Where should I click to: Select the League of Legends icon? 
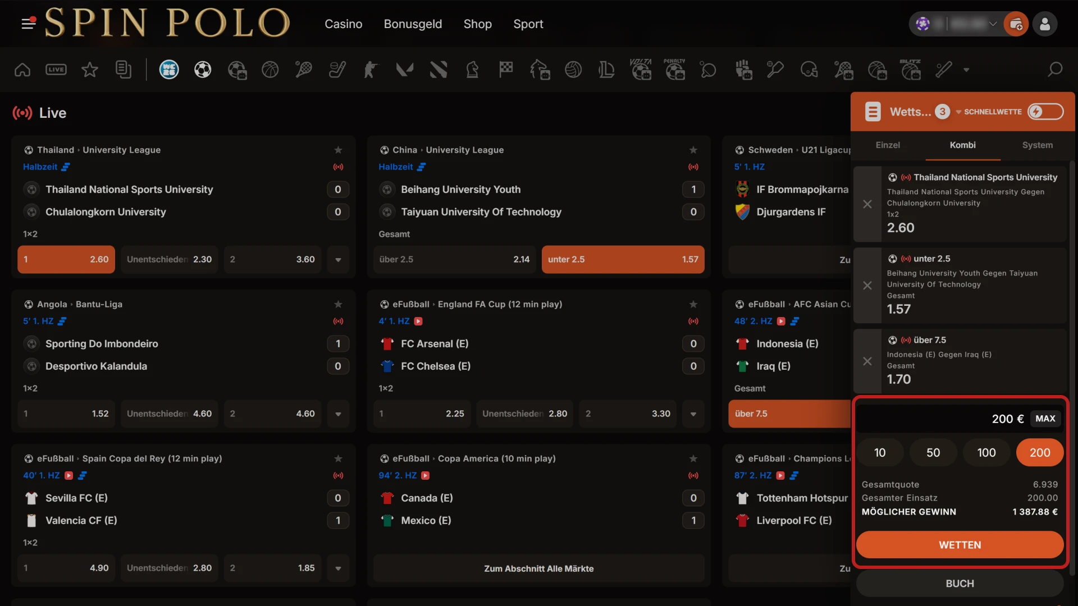(x=607, y=70)
